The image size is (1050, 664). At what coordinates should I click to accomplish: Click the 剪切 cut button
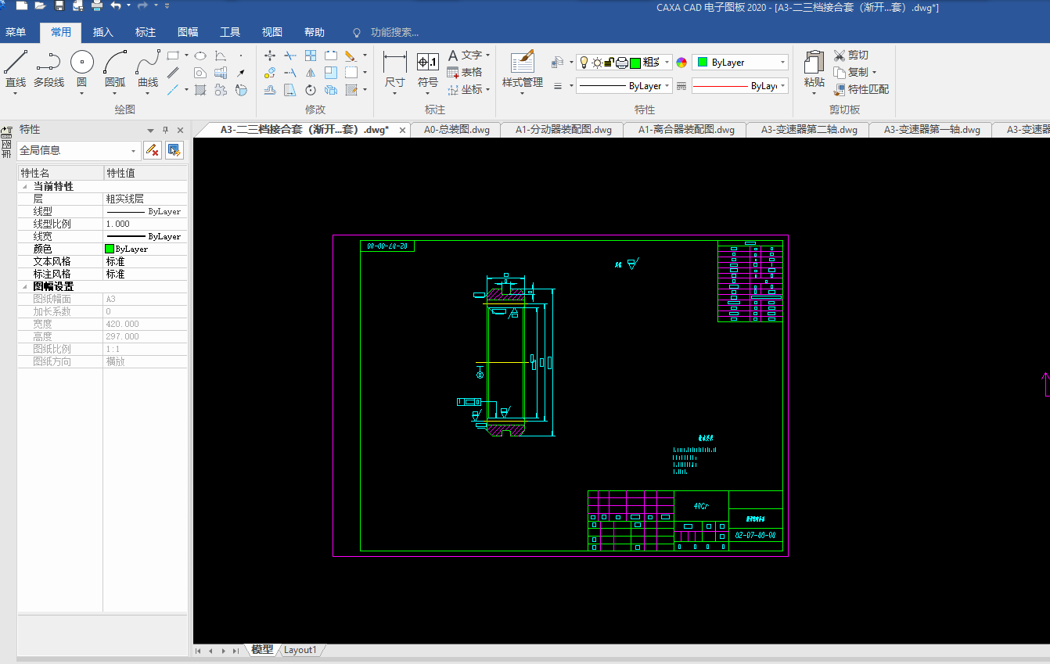(851, 55)
